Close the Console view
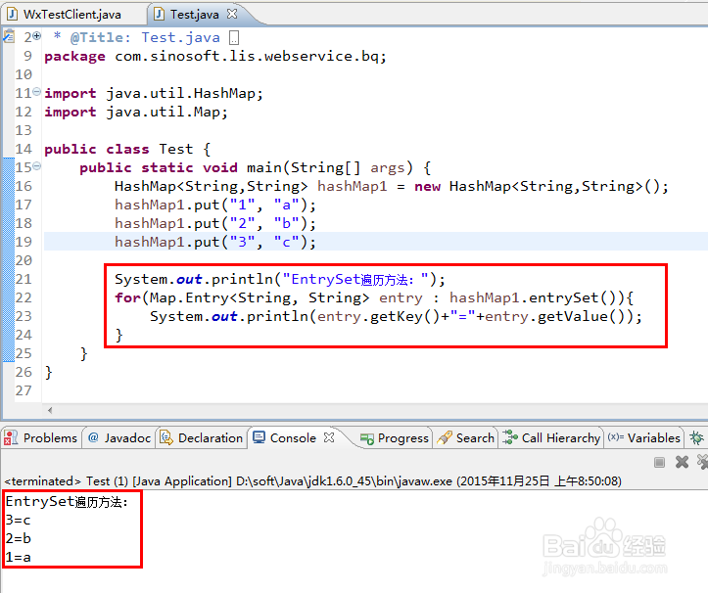The width and height of the screenshot is (708, 593). (x=329, y=437)
